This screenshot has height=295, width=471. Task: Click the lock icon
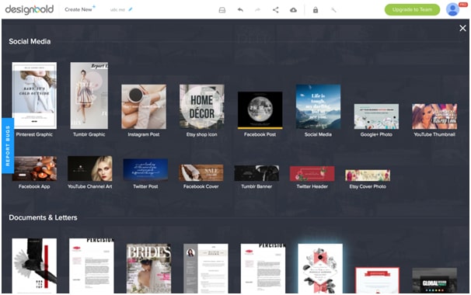[x=316, y=10]
